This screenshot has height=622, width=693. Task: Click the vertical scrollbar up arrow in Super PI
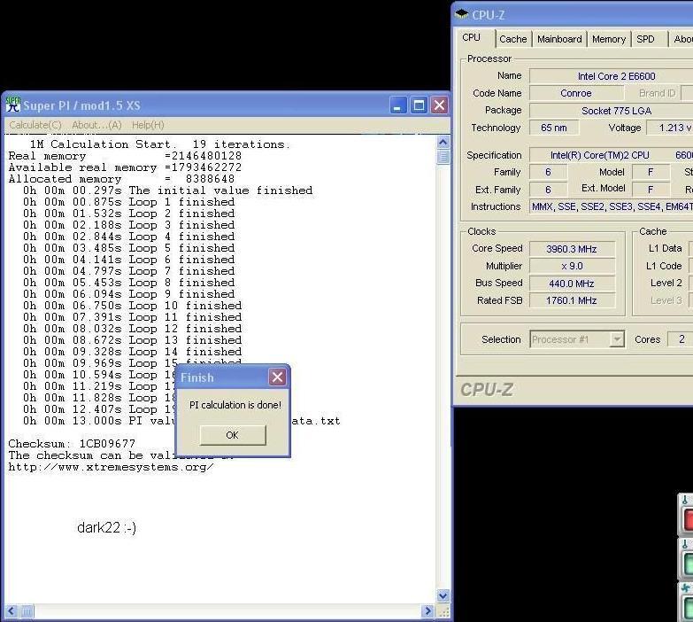(443, 143)
